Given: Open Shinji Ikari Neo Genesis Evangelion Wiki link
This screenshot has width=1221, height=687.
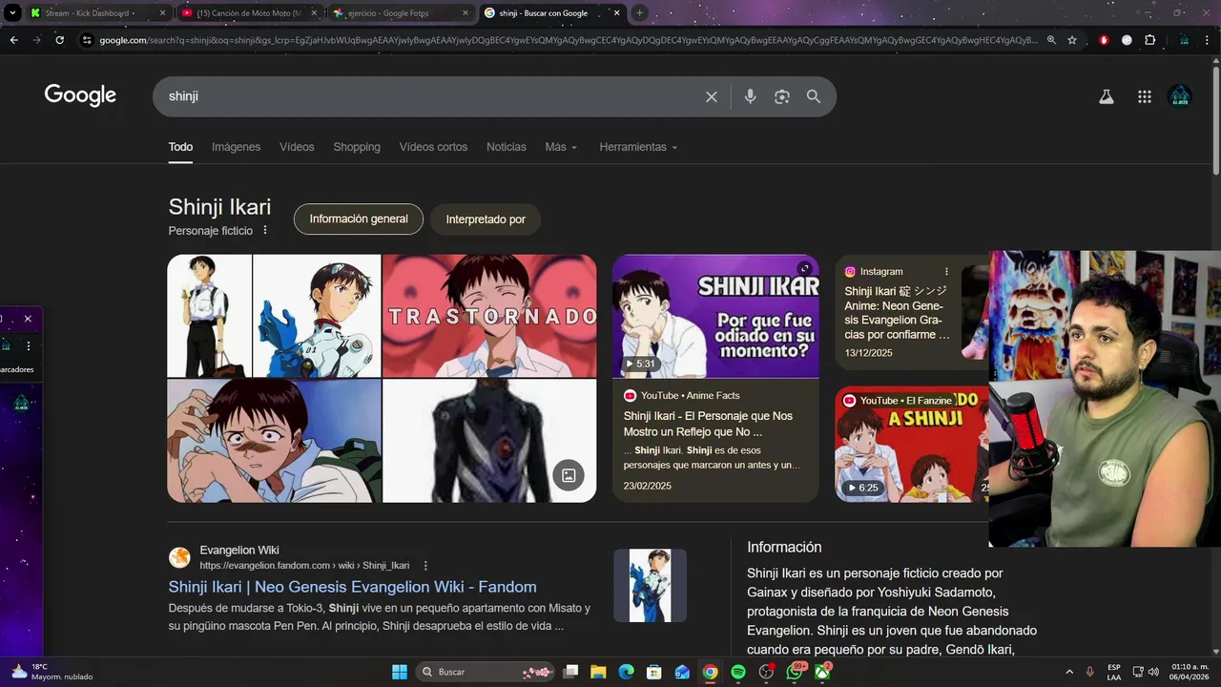Looking at the screenshot, I should click(352, 587).
